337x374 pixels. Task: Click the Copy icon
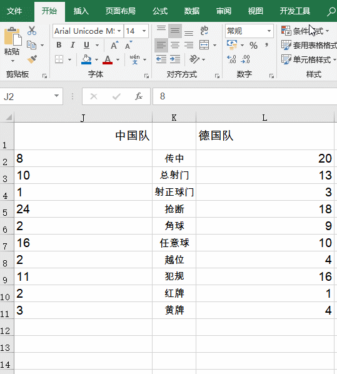tap(32, 45)
